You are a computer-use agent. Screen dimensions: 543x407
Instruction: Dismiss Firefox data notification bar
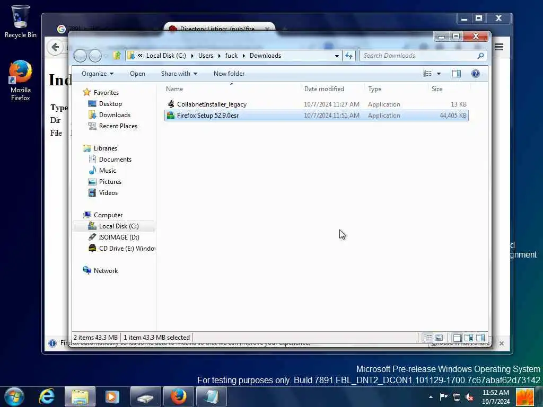(x=502, y=343)
